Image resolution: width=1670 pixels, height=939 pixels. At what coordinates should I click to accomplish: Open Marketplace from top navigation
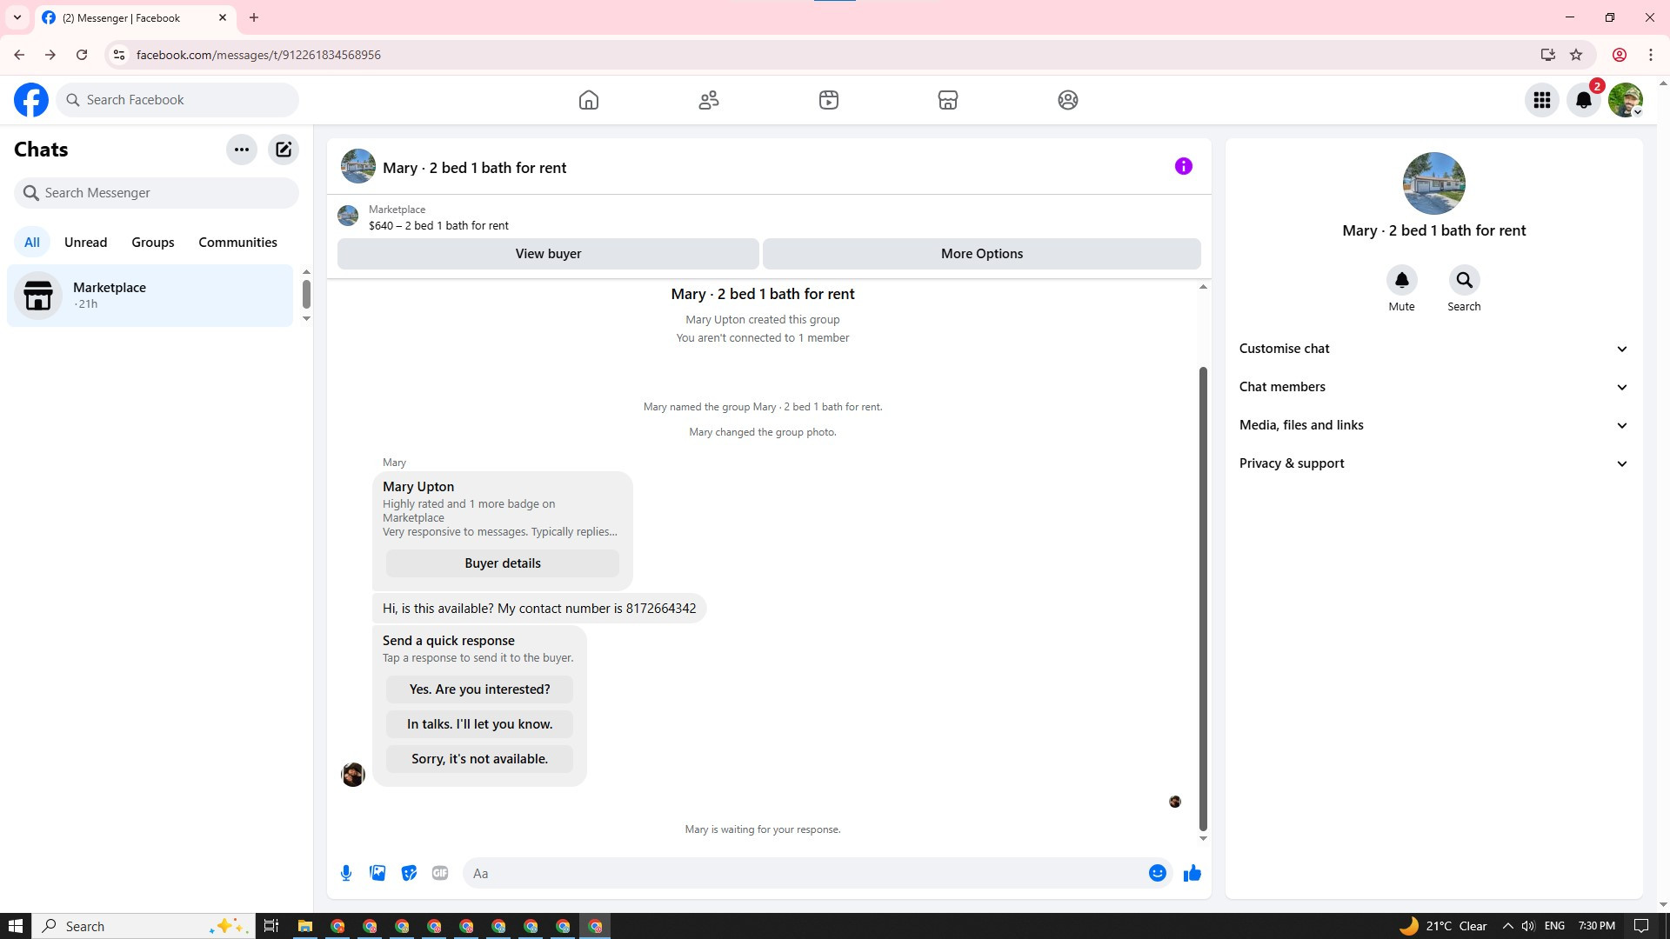[x=948, y=100]
